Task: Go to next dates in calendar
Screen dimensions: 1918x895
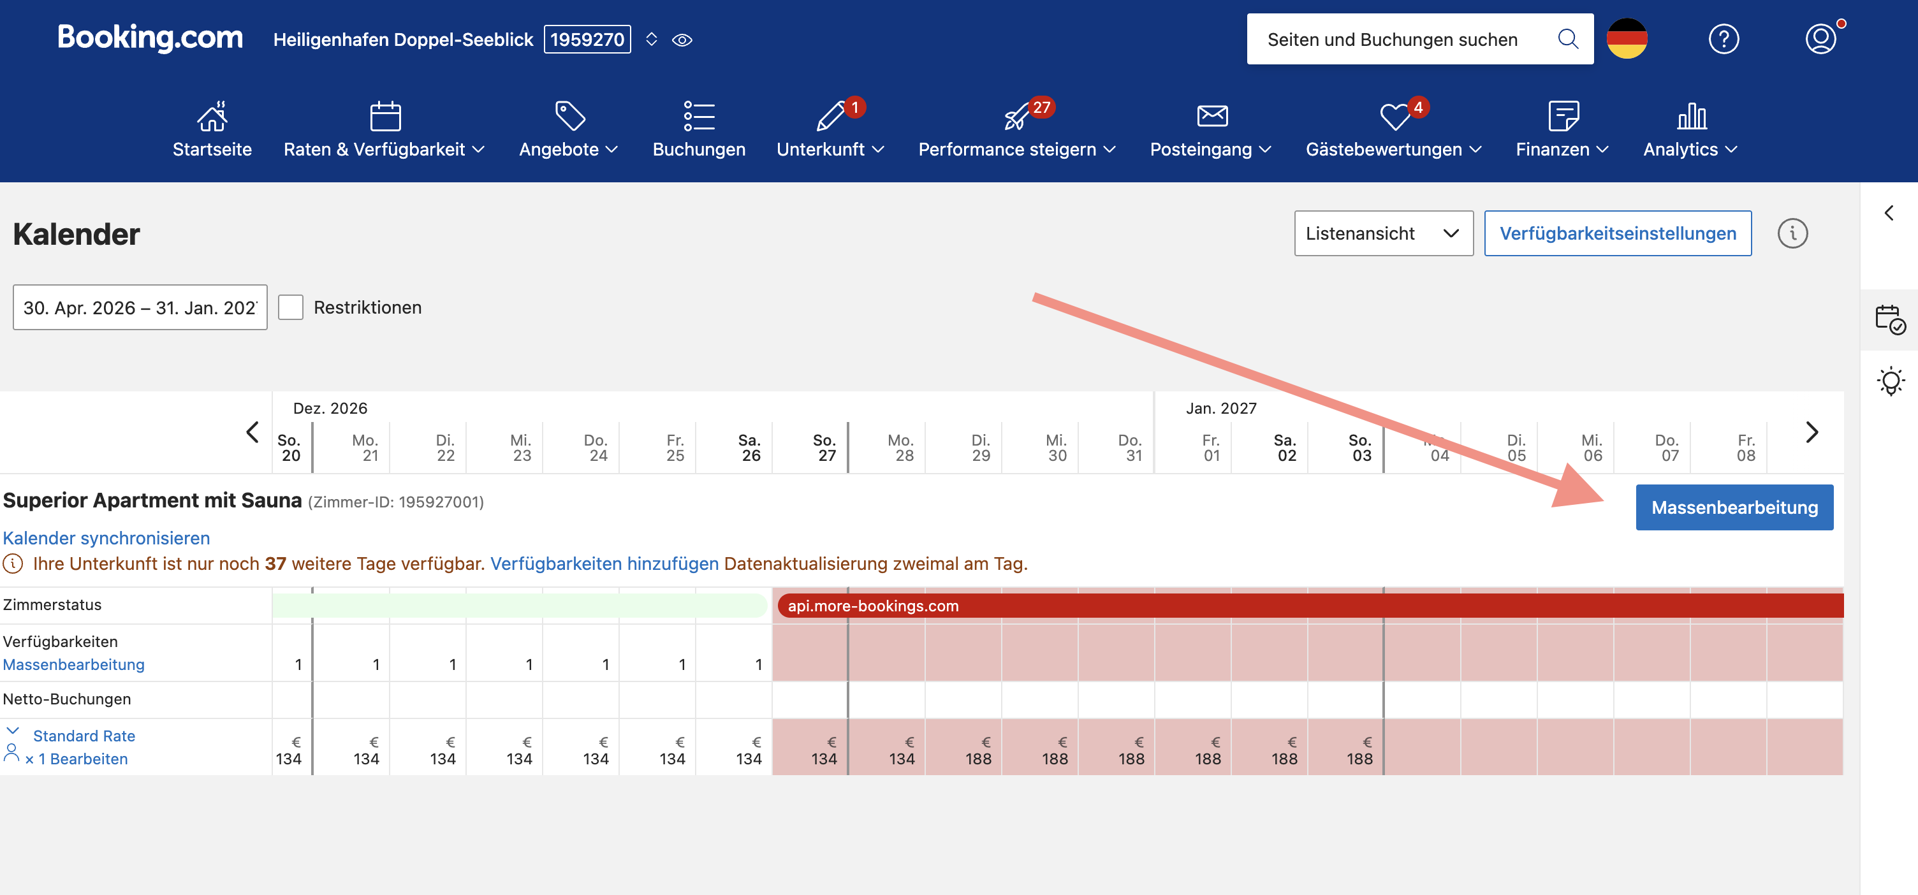Action: 1812,432
